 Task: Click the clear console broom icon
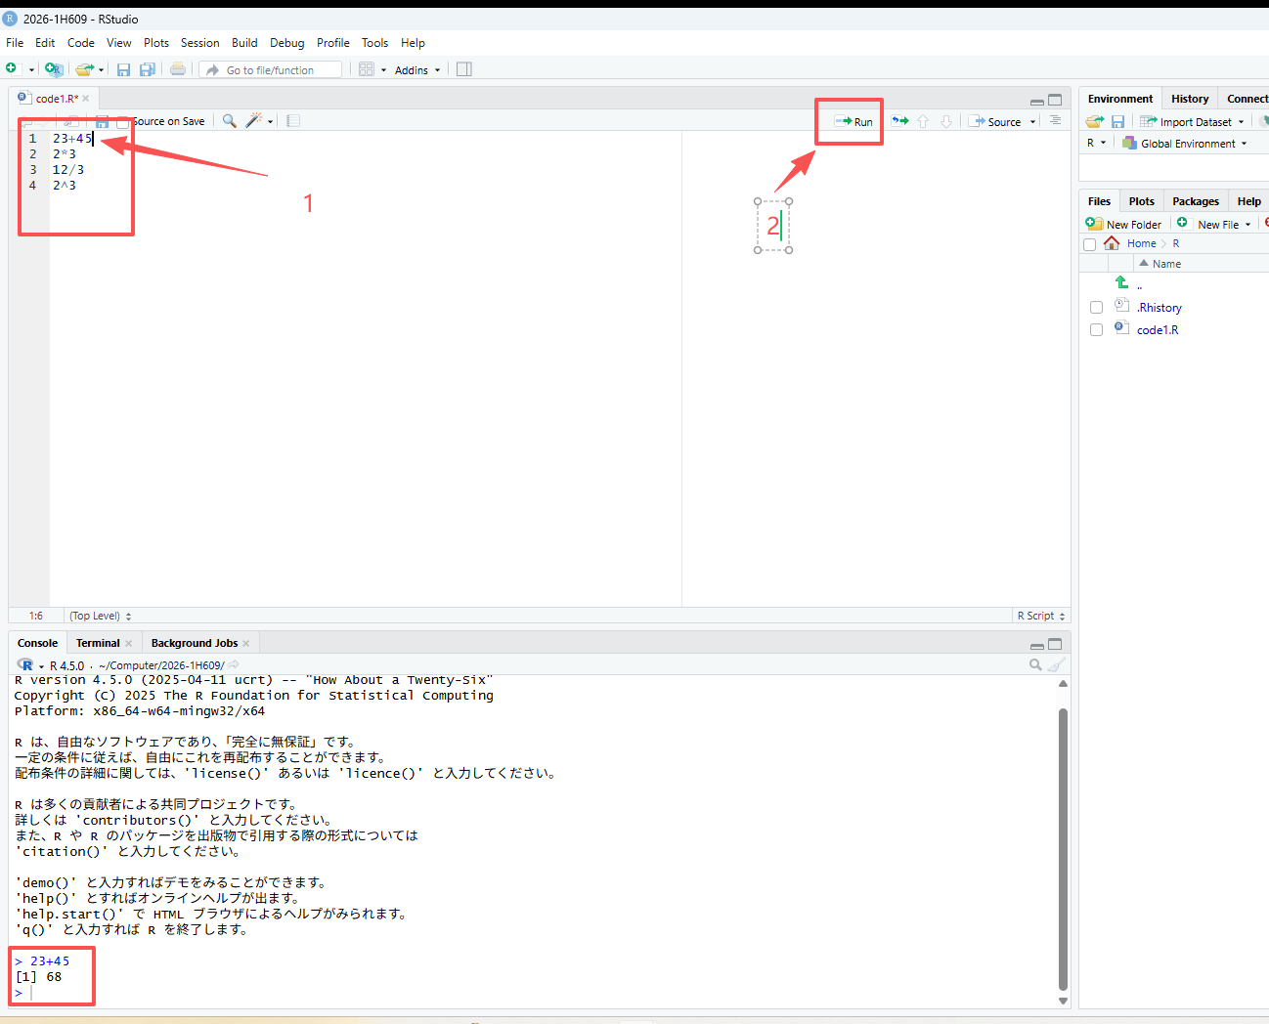tap(1056, 665)
